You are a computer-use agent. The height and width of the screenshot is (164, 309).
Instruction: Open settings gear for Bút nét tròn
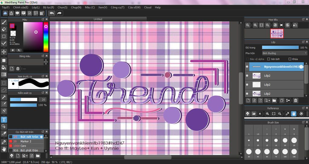pyautogui.click(x=41, y=137)
